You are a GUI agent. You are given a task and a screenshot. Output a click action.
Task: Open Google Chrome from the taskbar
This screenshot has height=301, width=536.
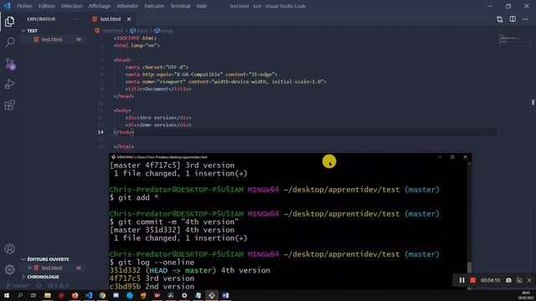[x=102, y=295]
